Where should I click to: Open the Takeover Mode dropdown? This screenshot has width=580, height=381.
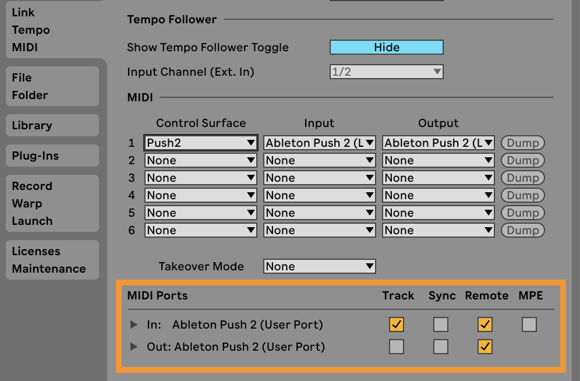coord(320,266)
